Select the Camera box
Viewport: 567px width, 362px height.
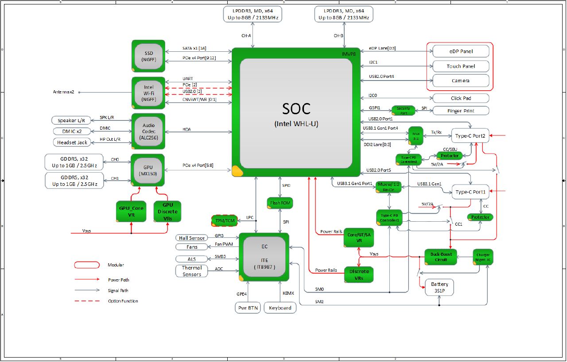click(461, 81)
